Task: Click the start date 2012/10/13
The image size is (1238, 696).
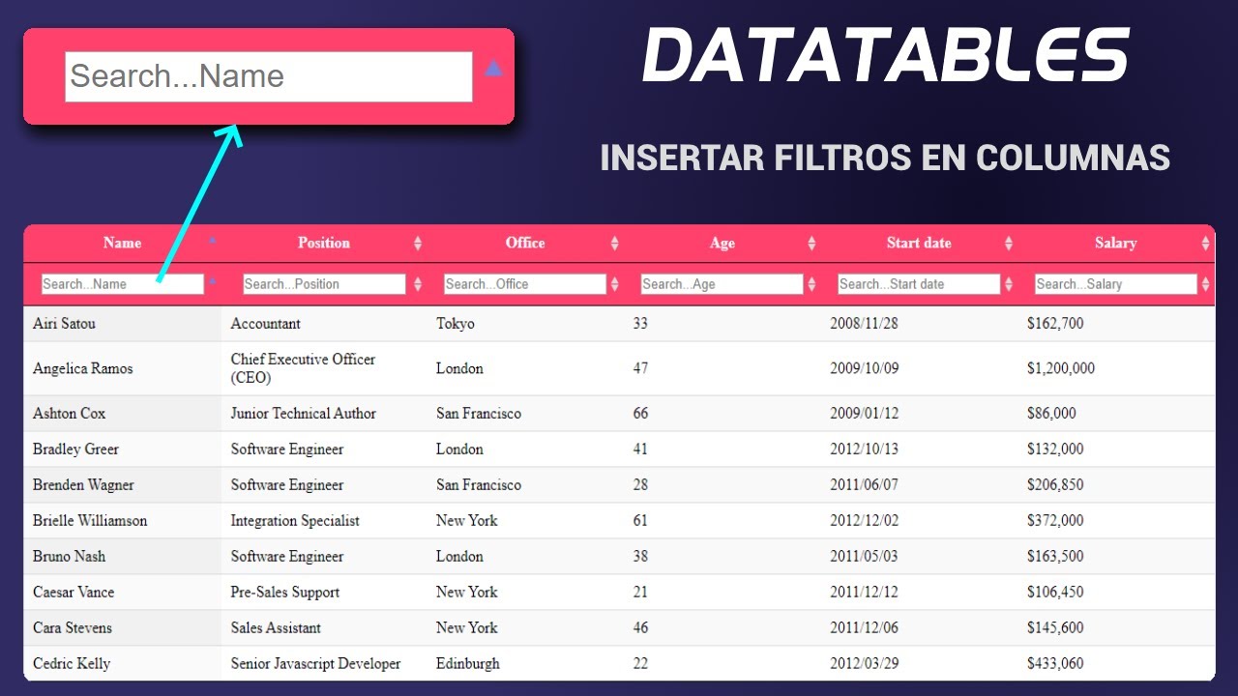Action: [x=864, y=449]
